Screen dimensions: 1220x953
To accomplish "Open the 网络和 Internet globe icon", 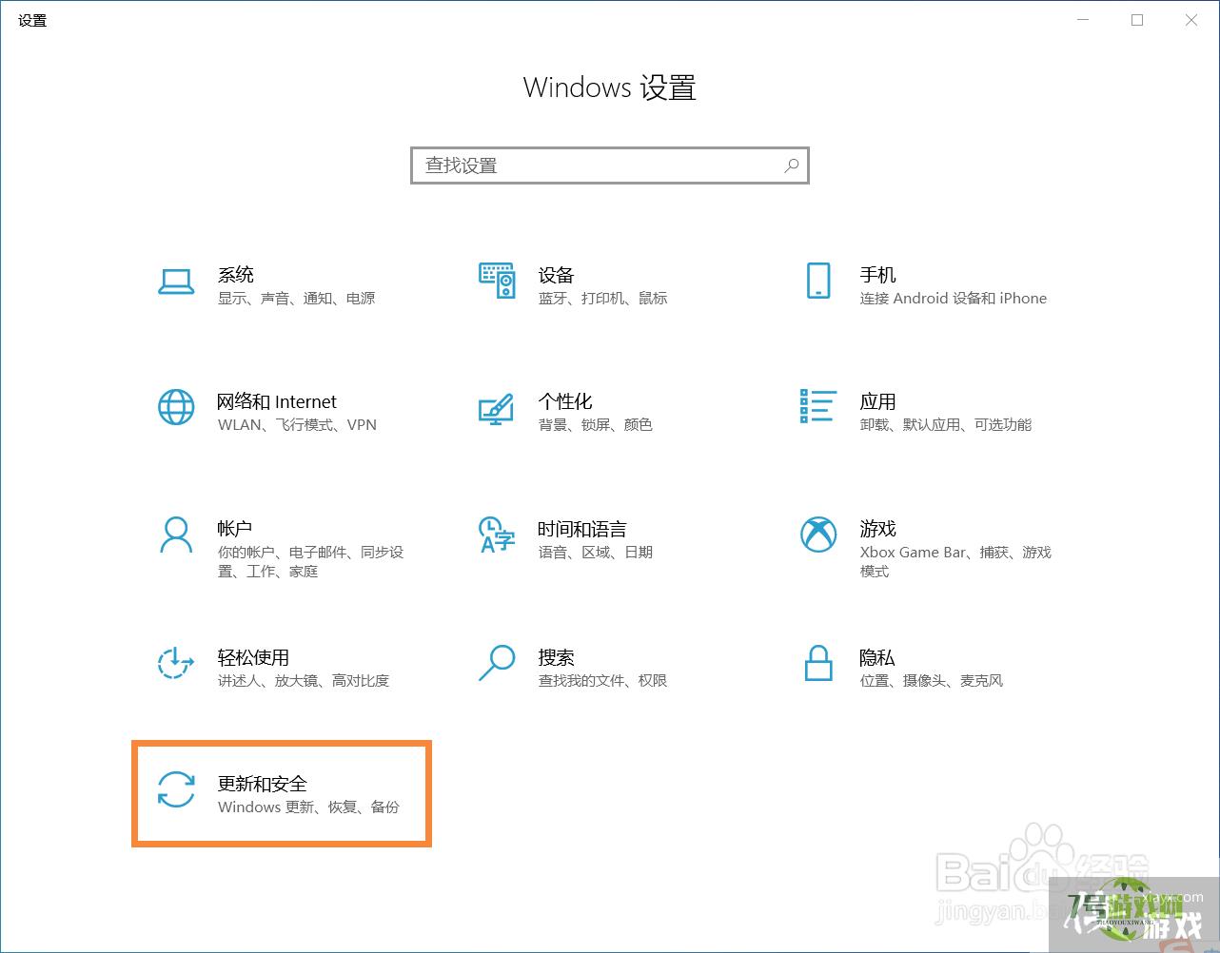I will pos(176,407).
